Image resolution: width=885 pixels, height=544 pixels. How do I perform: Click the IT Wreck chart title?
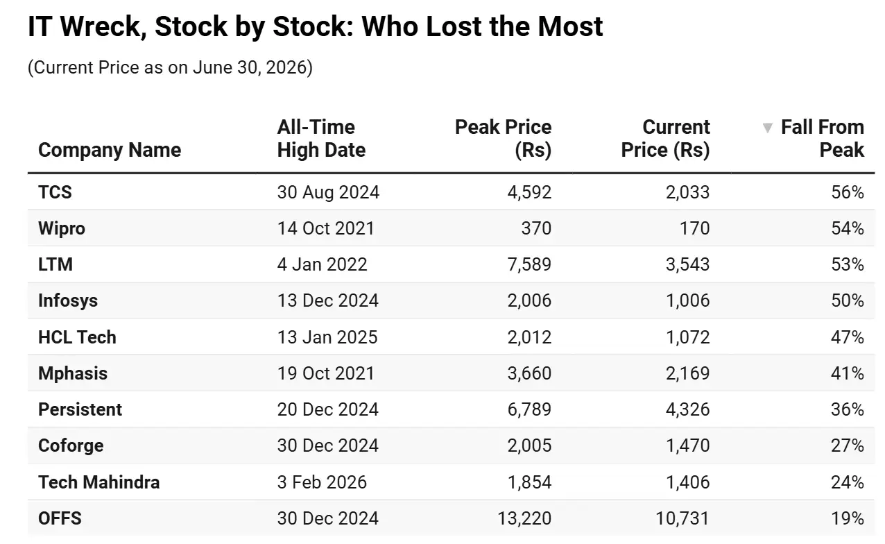tap(316, 26)
